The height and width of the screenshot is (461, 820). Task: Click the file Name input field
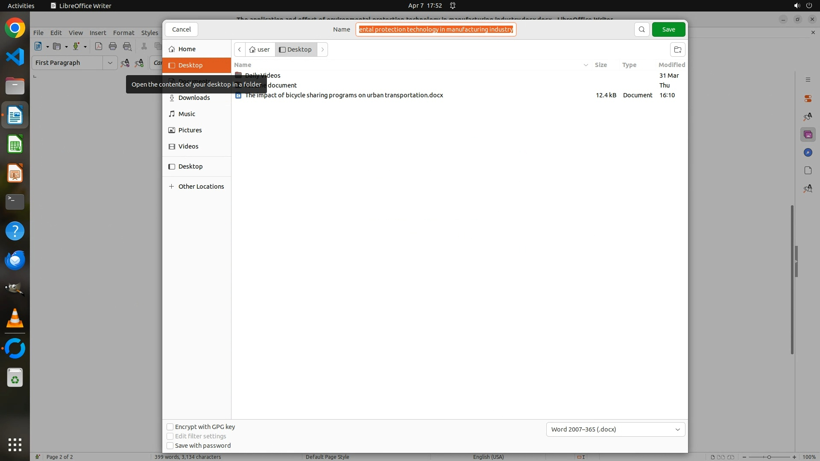436,29
